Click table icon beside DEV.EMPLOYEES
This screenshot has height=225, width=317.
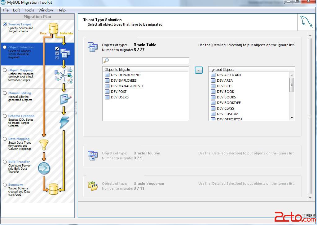point(107,80)
